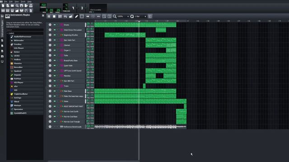The width and height of the screenshot is (289, 162).
Task: Select the ZynAddSubFX plugin
Action: pos(27,113)
